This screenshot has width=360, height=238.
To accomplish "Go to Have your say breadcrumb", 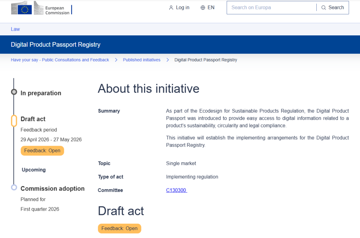I will pyautogui.click(x=60, y=60).
